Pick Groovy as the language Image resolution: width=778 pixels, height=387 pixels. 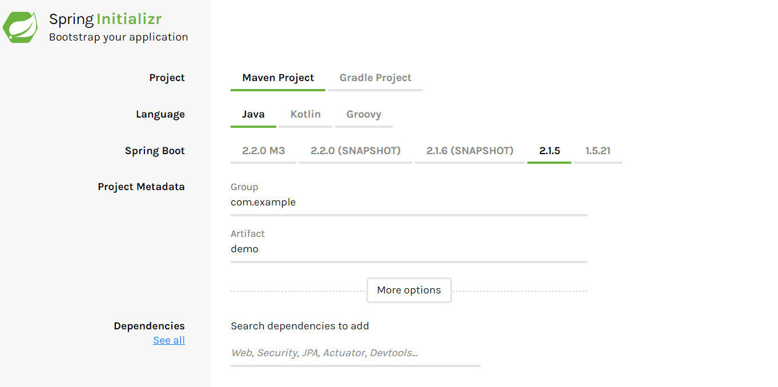click(x=364, y=115)
